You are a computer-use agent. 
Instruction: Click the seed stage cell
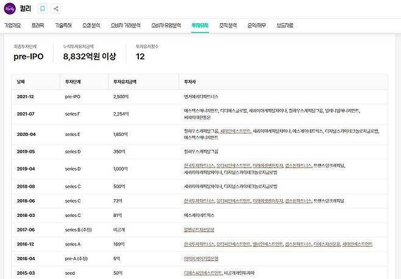tap(70, 273)
